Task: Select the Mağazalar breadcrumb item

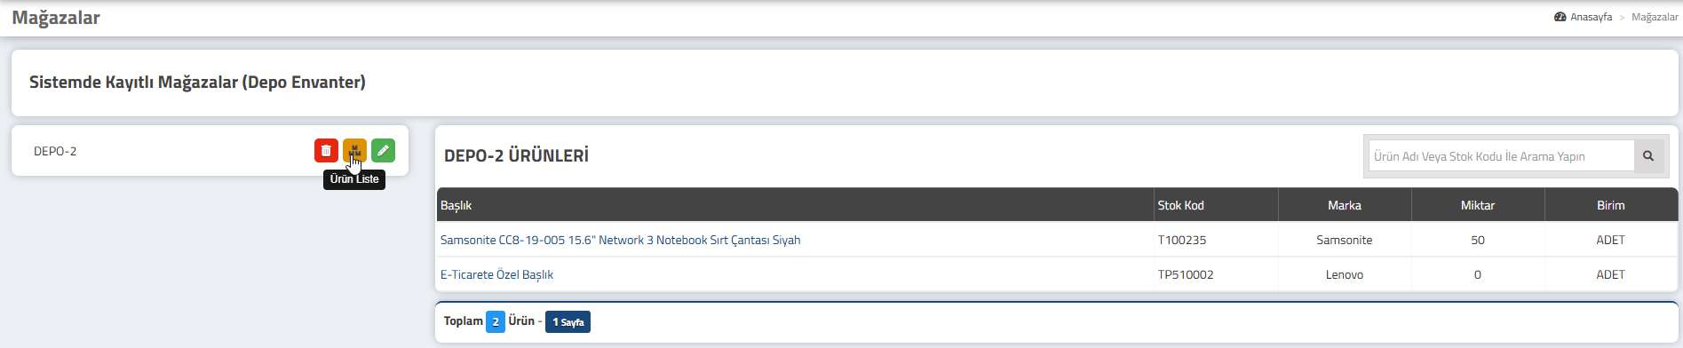Action: [x=1655, y=17]
